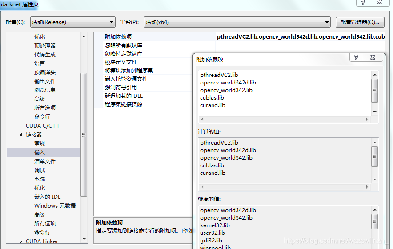Click scroll-up arrow of property tree
The image size is (393, 249).
tap(84, 36)
